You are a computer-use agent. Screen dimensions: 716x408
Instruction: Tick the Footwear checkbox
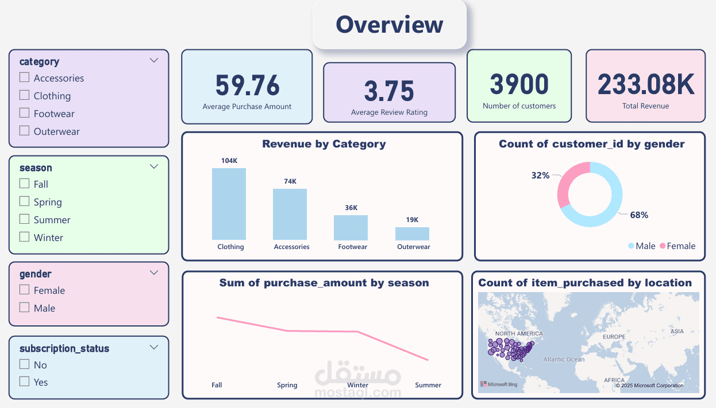pyautogui.click(x=24, y=113)
